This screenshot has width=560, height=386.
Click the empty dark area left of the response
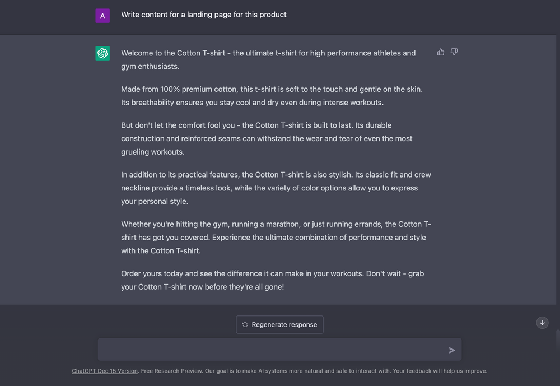[48, 168]
